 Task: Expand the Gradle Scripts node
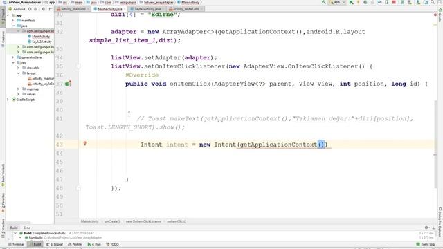[8, 100]
